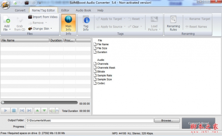Viewport: 222px width, 136px height.
Task: Click the Clear tags button
Action: tap(133, 27)
